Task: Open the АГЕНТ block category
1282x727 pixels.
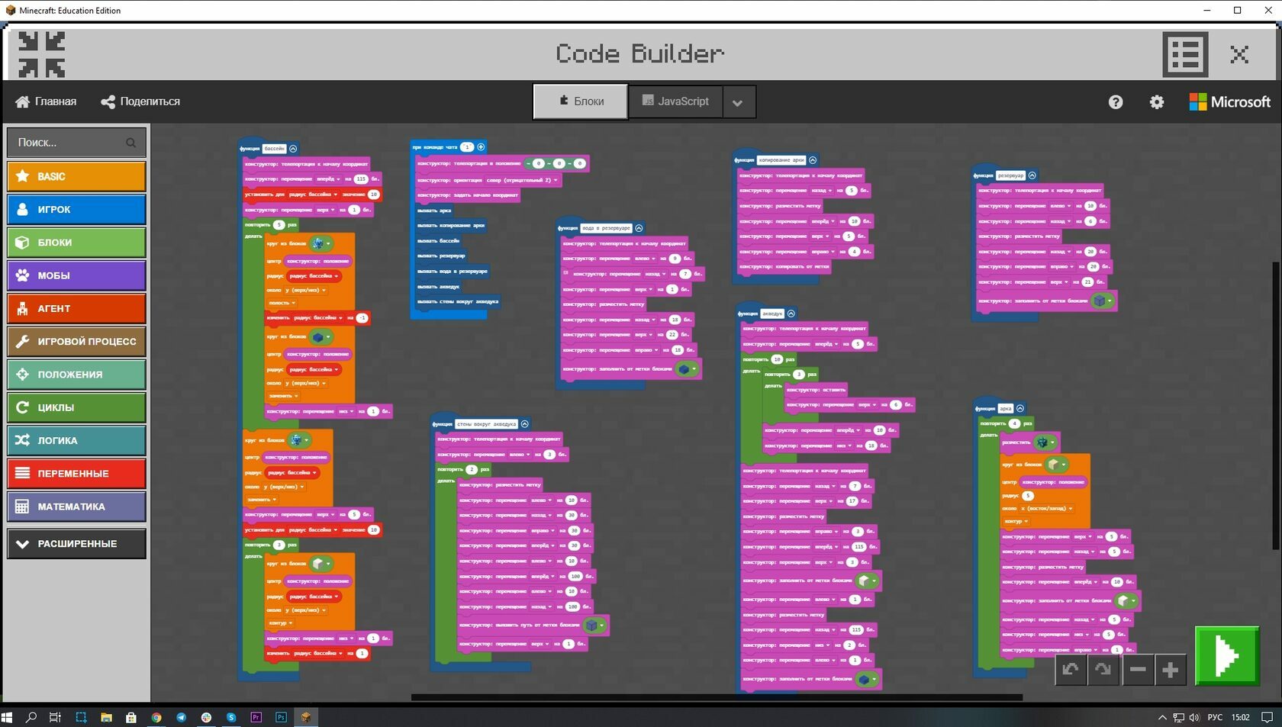Action: pyautogui.click(x=76, y=308)
